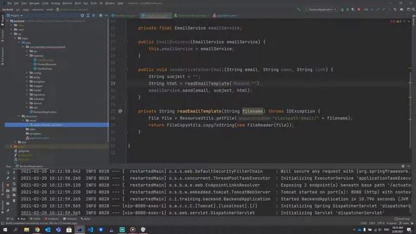Open the Project view dropdown

pos(15,16)
